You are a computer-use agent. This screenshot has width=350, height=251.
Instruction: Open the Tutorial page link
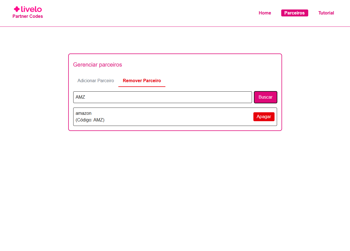(x=326, y=13)
